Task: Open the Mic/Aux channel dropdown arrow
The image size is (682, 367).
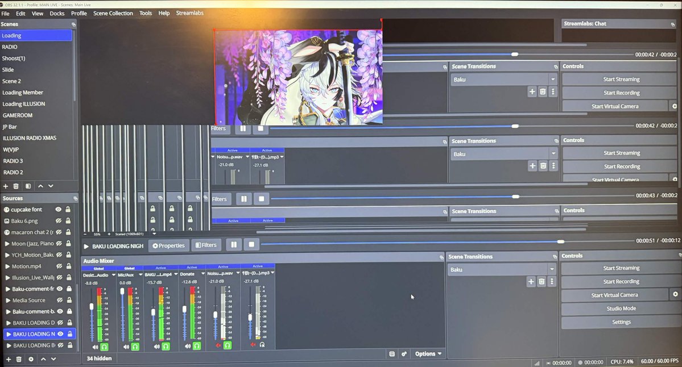Action: (x=140, y=274)
